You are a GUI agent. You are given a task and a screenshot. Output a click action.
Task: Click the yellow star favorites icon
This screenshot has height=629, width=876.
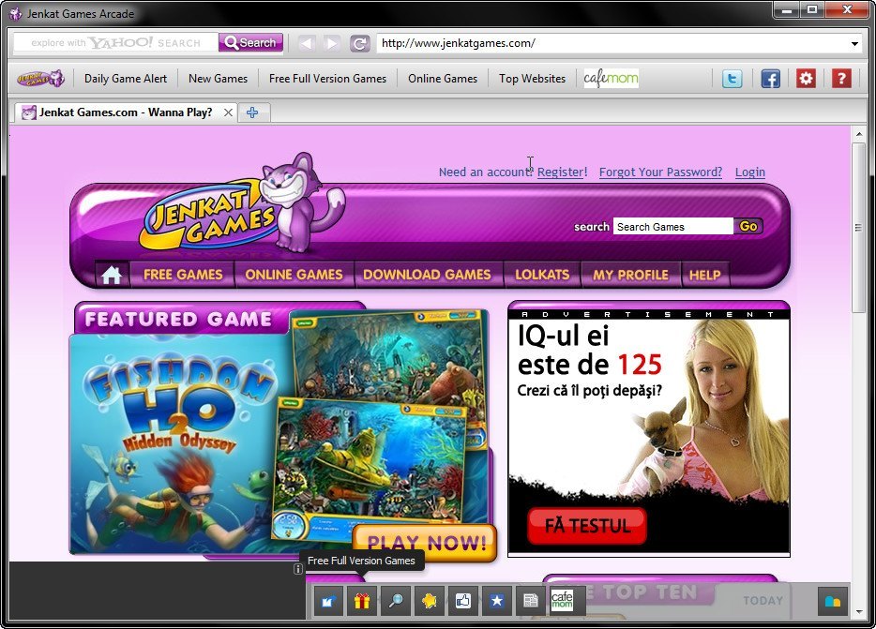pos(429,601)
